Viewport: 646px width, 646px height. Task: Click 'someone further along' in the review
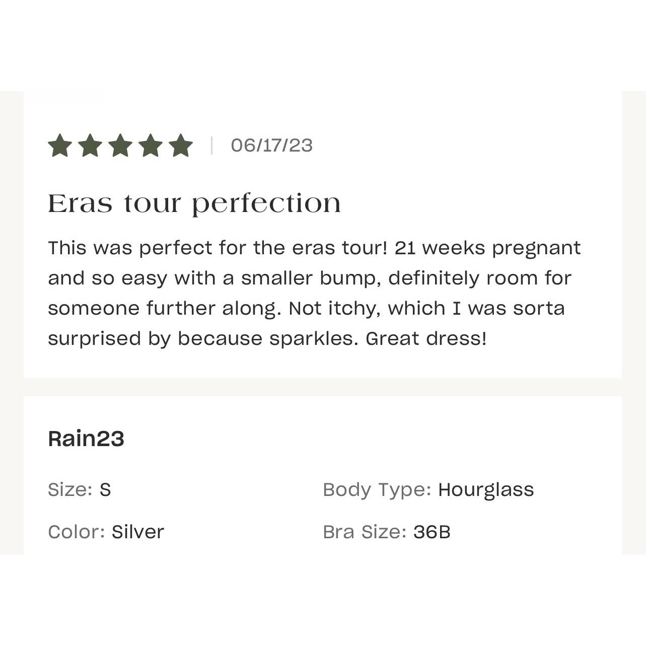pyautogui.click(x=163, y=308)
